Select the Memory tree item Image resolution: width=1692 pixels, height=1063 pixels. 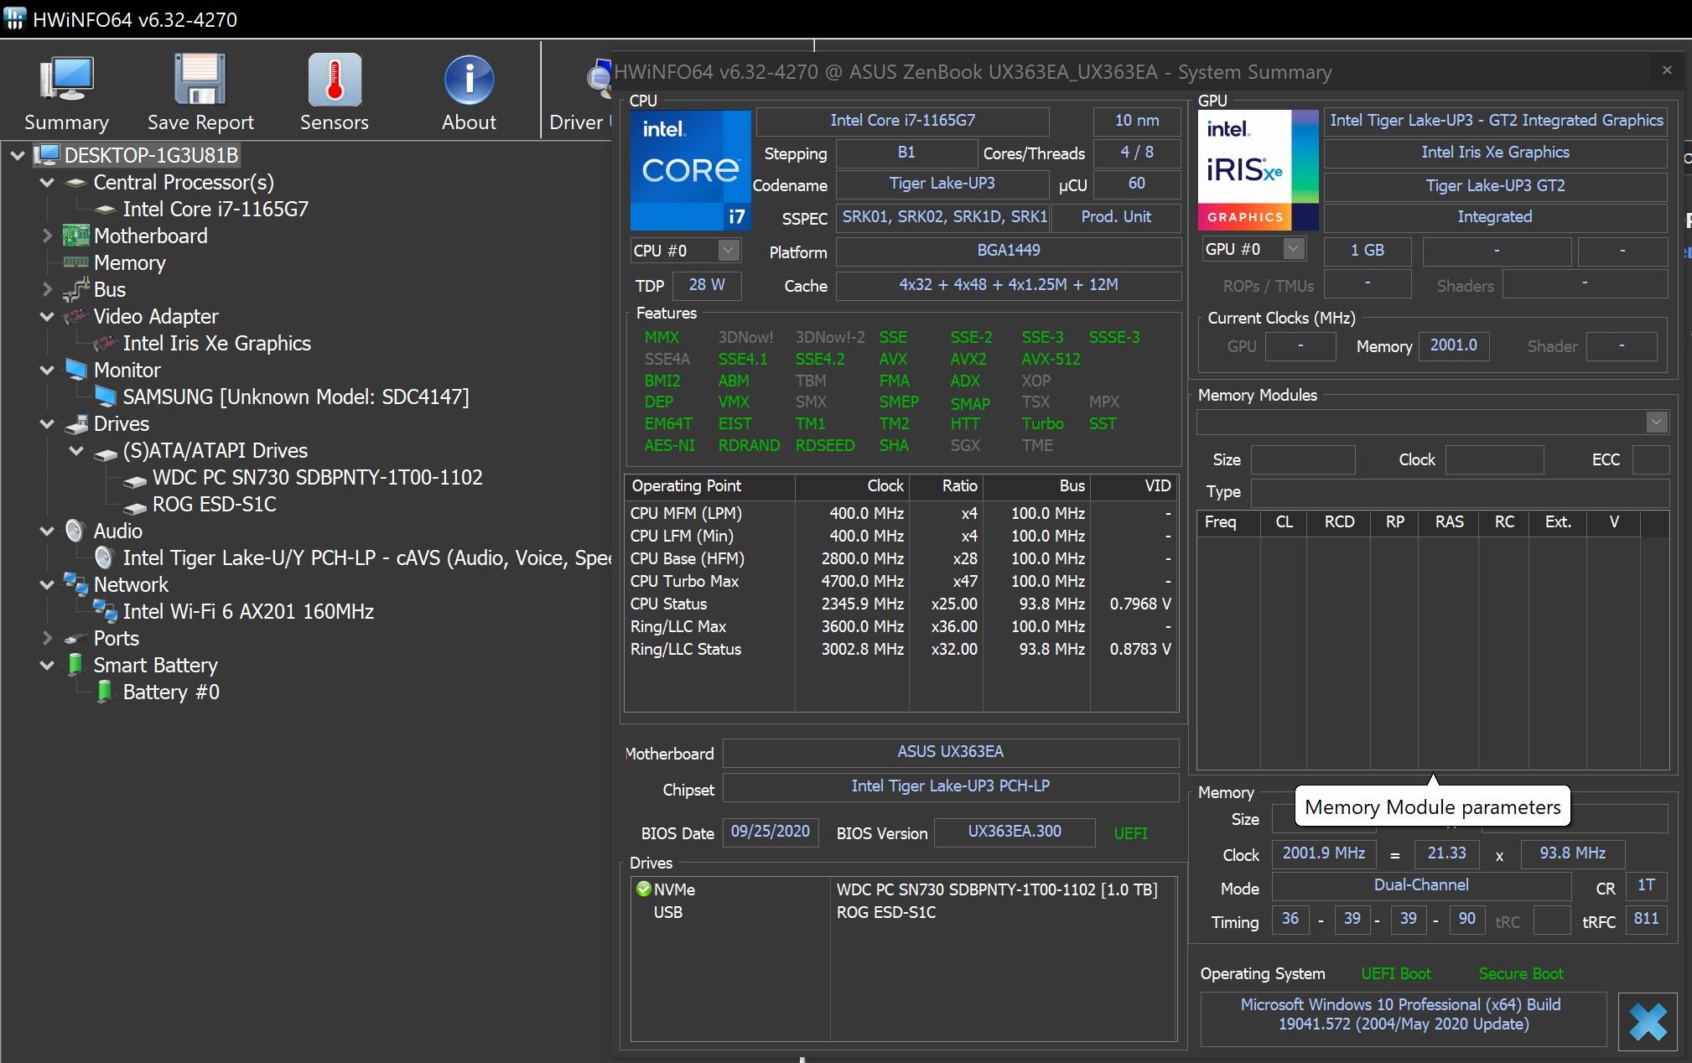[x=130, y=262]
